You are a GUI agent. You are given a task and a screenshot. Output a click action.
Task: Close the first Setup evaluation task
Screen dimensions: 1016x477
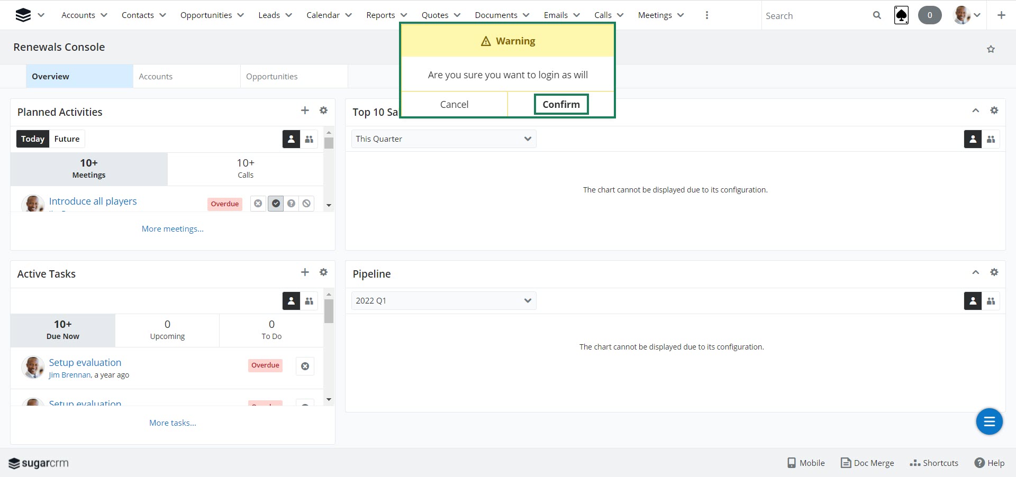305,366
